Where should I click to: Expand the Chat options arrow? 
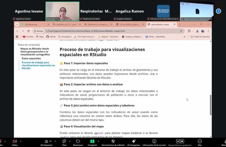pos(70,141)
